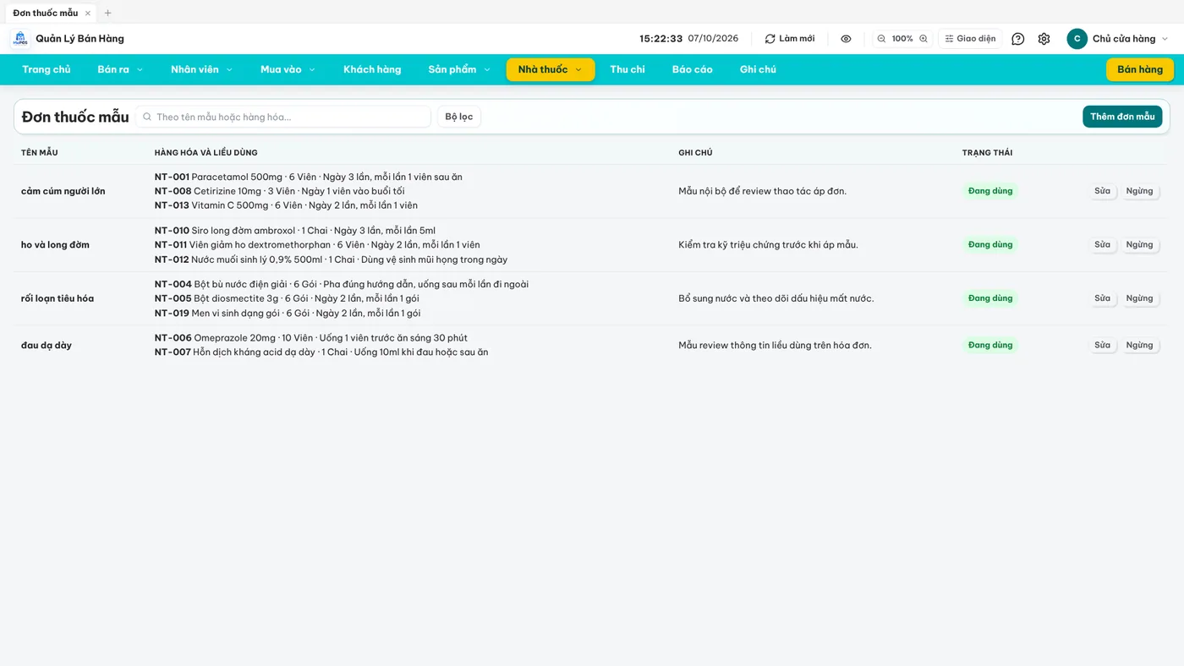Click the TRẠNG THÁI column header
The image size is (1184, 666).
(987, 153)
